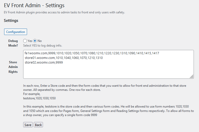This screenshot has width=199, height=132.
Task: Click the Debug Mode? field label
Action: (13, 43)
